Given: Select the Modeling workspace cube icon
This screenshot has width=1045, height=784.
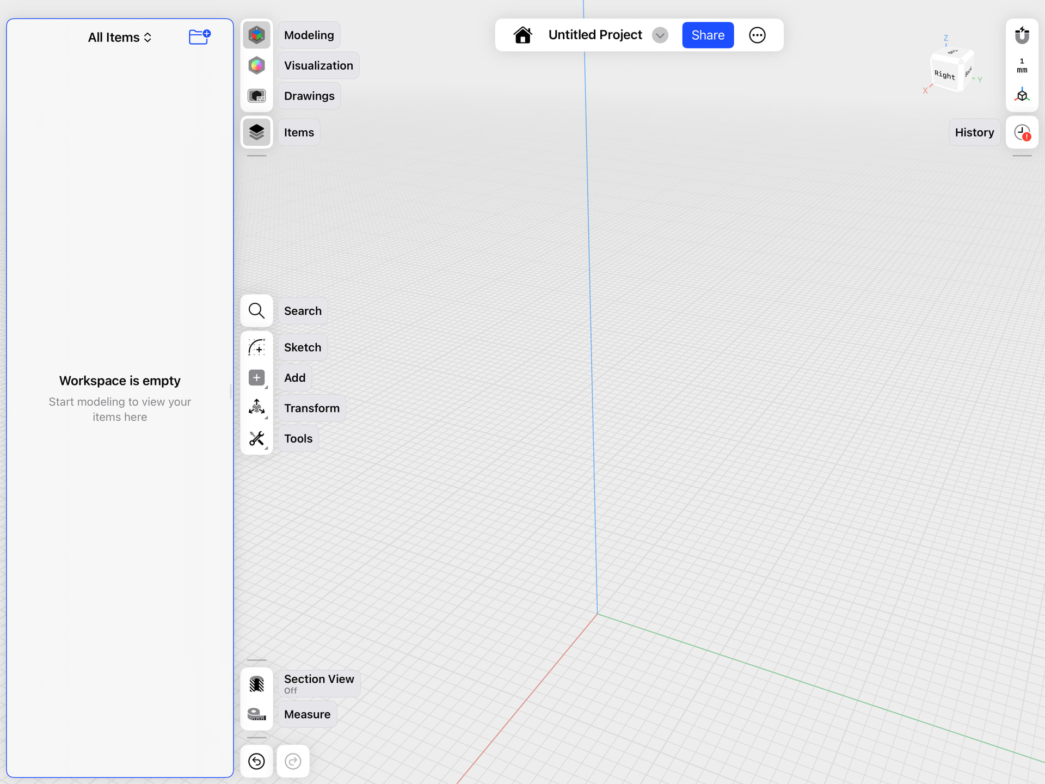Looking at the screenshot, I should [x=256, y=35].
